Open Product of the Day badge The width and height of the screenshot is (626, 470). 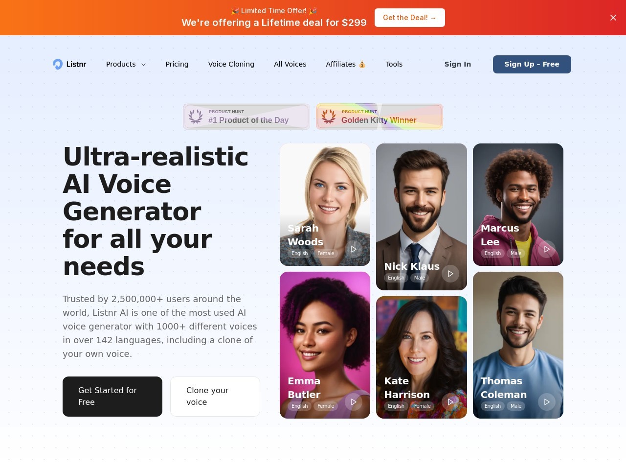(246, 117)
